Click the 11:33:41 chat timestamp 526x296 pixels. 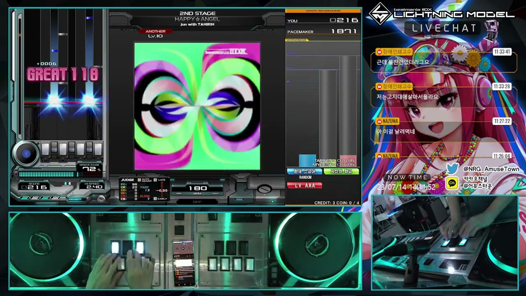502,52
